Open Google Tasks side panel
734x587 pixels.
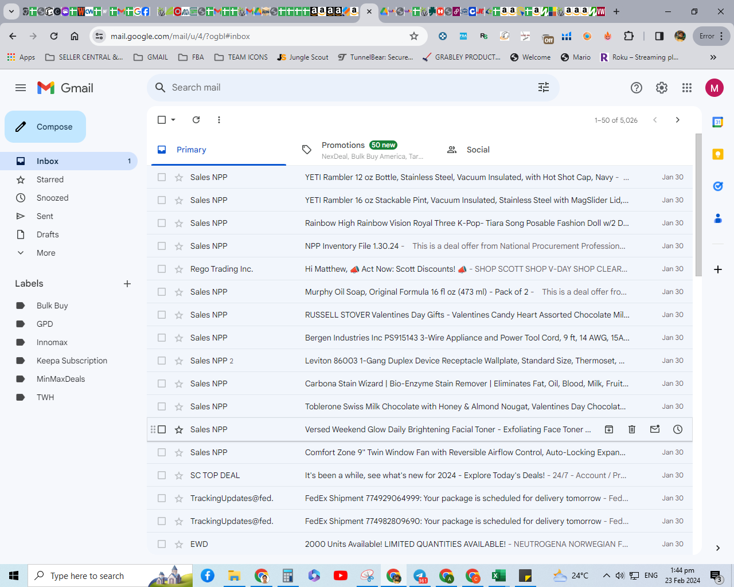(718, 186)
